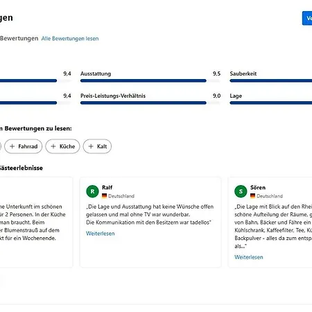Click the Sauberkeit rating bar

pyautogui.click(x=271, y=80)
